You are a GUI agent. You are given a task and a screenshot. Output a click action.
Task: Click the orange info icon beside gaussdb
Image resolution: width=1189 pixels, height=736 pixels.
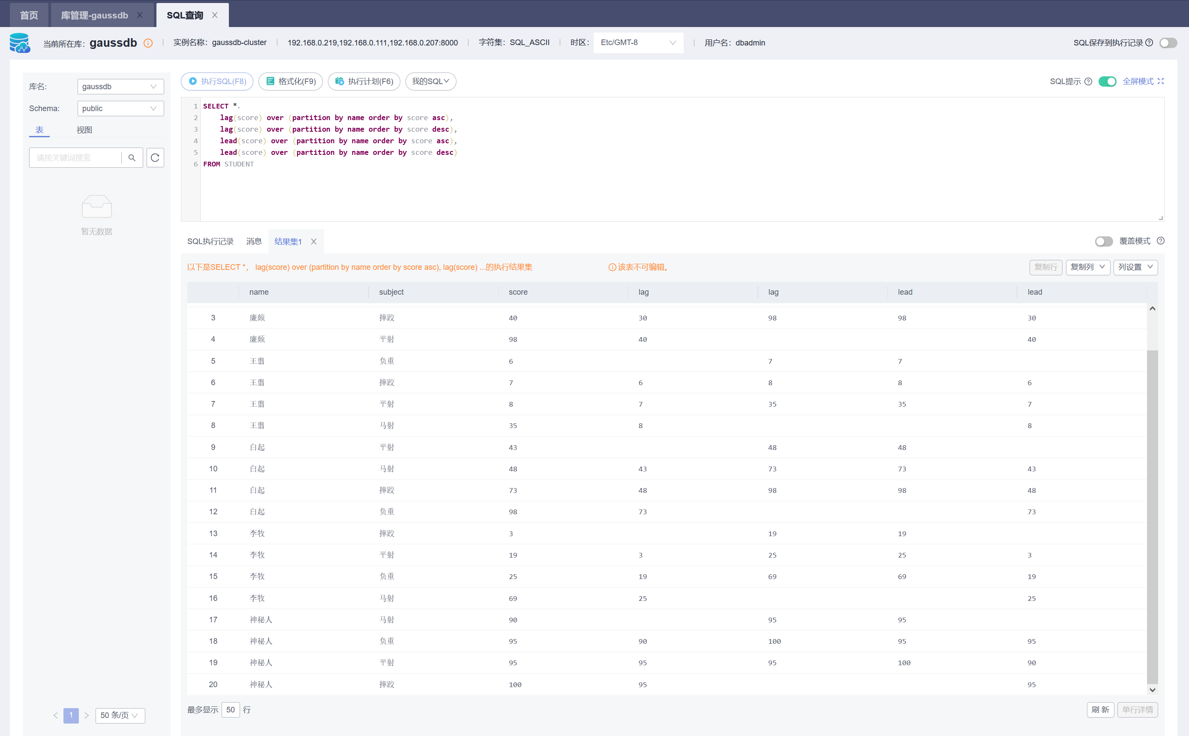(x=148, y=43)
